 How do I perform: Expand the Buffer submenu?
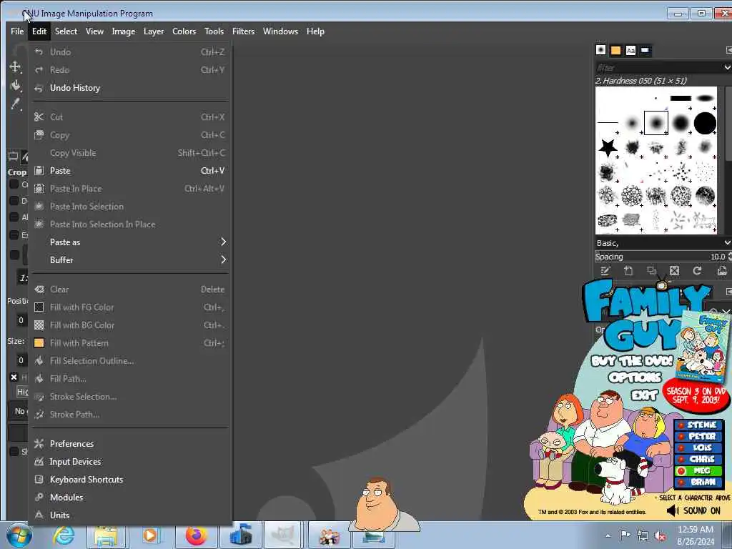130,259
